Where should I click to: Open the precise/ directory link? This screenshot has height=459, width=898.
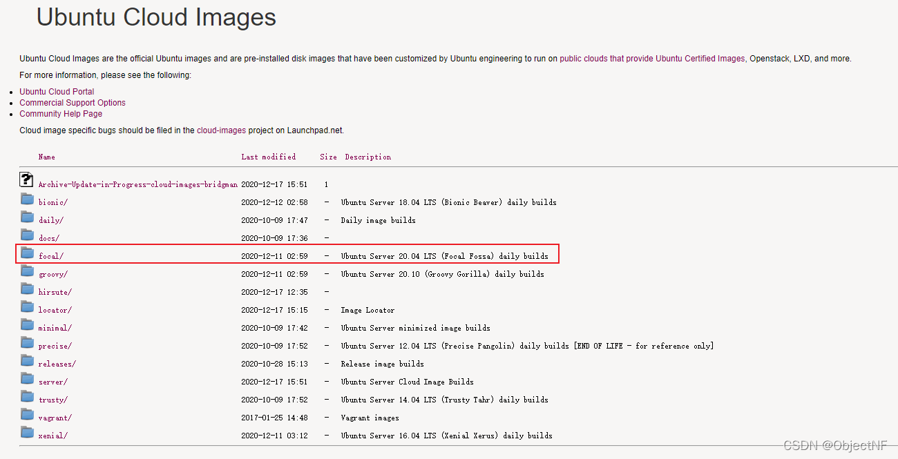pyautogui.click(x=55, y=346)
